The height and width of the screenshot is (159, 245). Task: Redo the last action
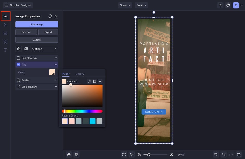pyautogui.click(x=231, y=155)
